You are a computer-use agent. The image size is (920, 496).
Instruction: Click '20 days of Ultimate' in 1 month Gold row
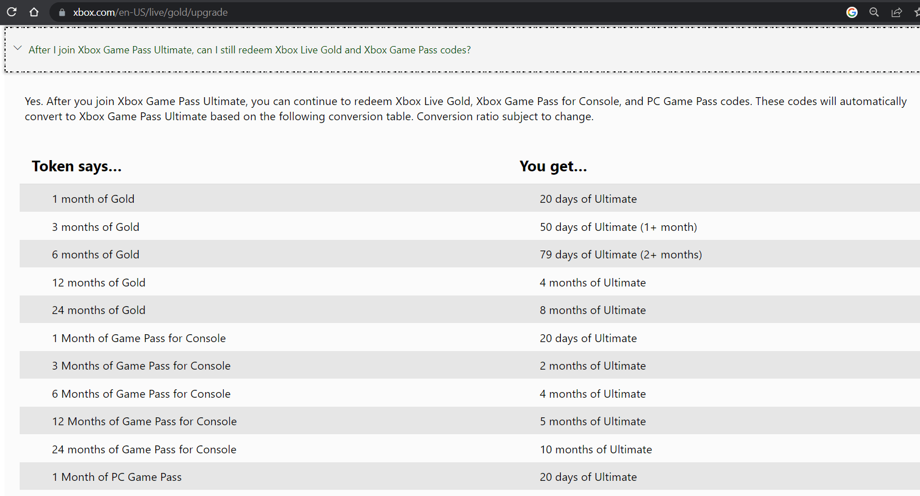pyautogui.click(x=588, y=199)
